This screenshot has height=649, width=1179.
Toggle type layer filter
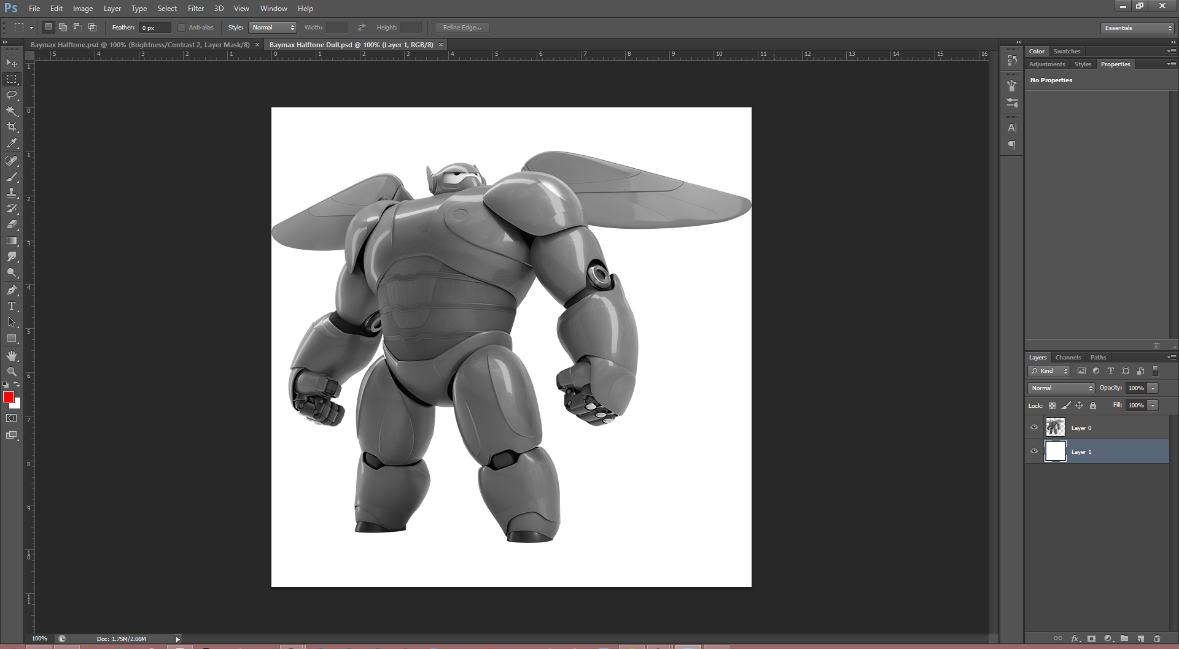tap(1110, 371)
